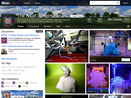Click uirobot username under first discussion

point(11,42)
